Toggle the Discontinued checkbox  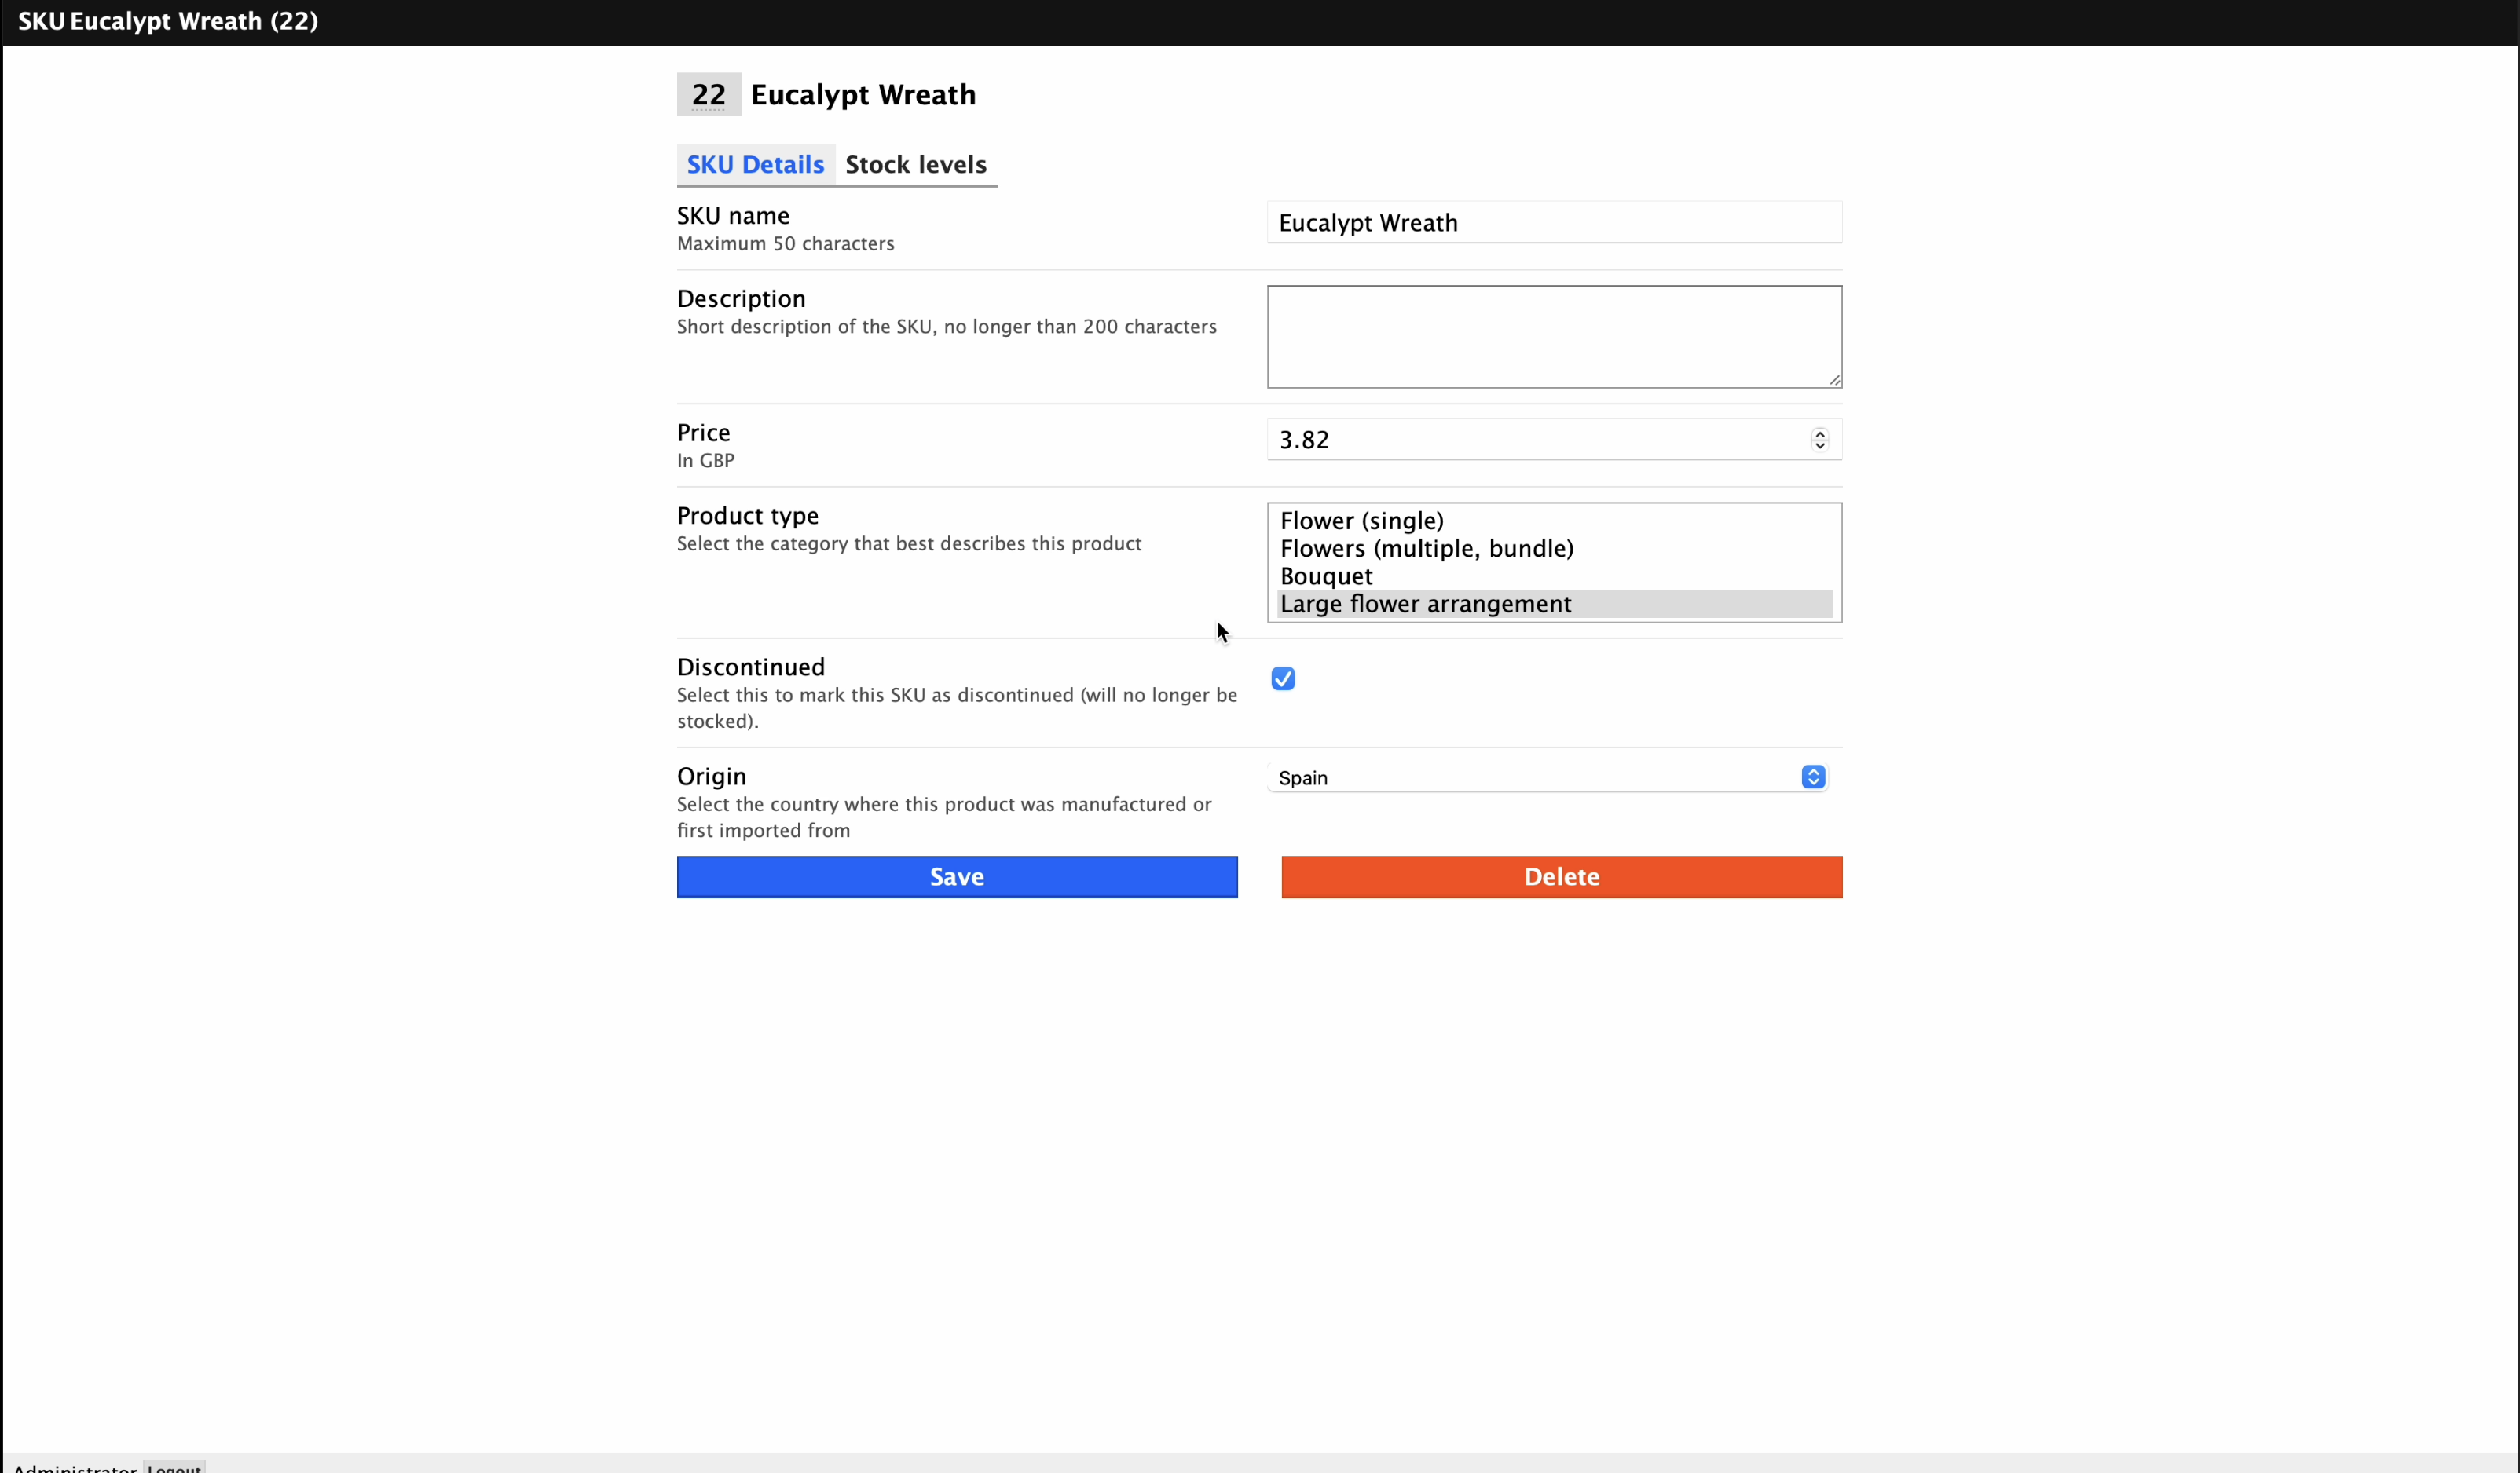(1283, 678)
